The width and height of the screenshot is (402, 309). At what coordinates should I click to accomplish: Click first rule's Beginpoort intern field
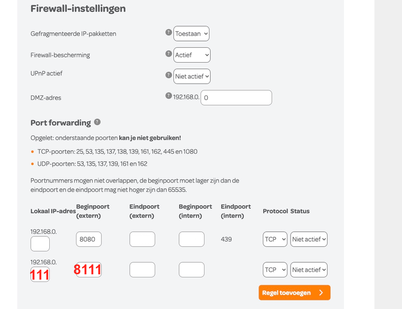[x=191, y=239]
